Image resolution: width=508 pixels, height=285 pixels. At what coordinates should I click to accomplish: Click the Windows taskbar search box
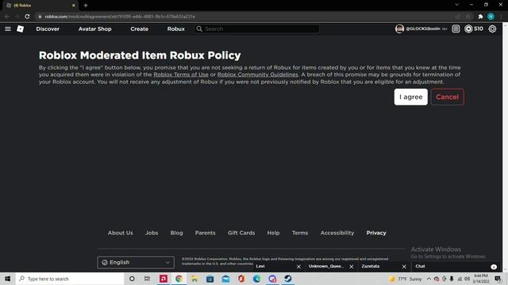pyautogui.click(x=70, y=279)
